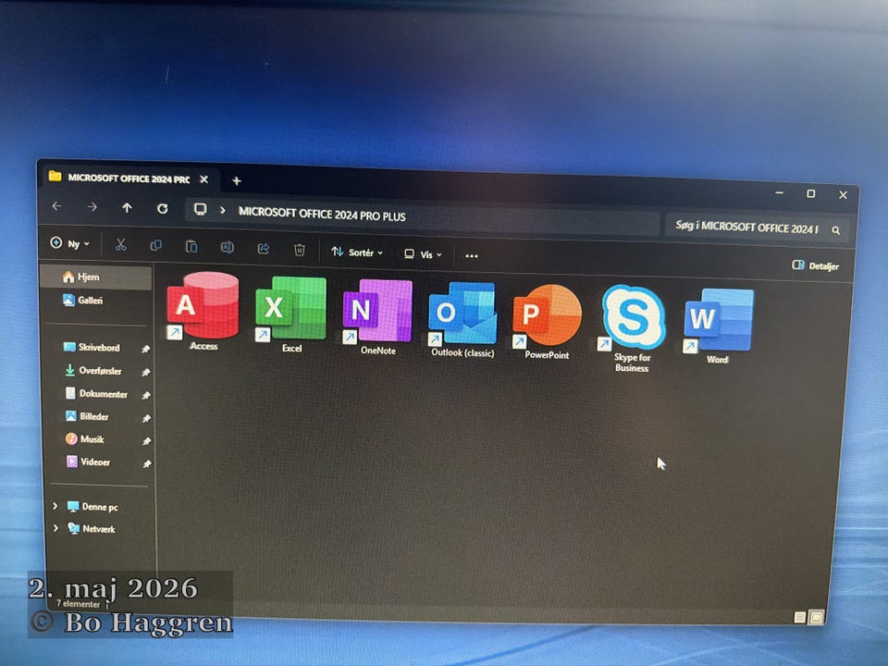888x666 pixels.
Task: Open the Vis view dropdown
Action: coord(423,254)
